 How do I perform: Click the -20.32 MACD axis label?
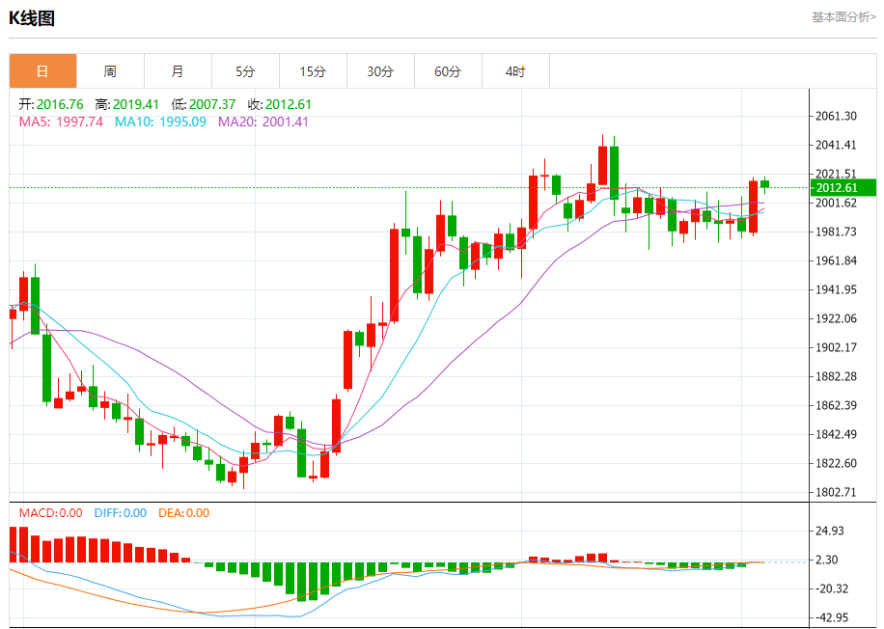pos(832,588)
